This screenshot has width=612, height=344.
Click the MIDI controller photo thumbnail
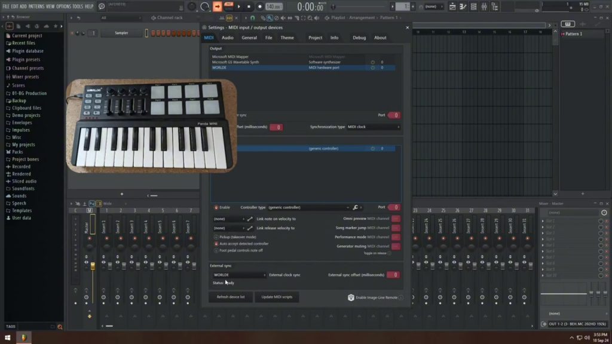click(151, 126)
